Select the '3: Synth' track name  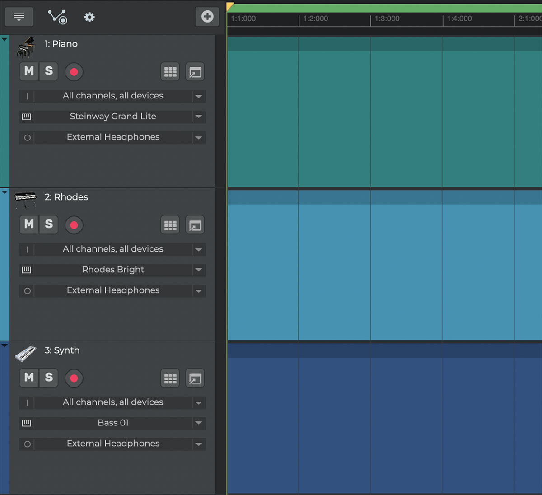62,350
